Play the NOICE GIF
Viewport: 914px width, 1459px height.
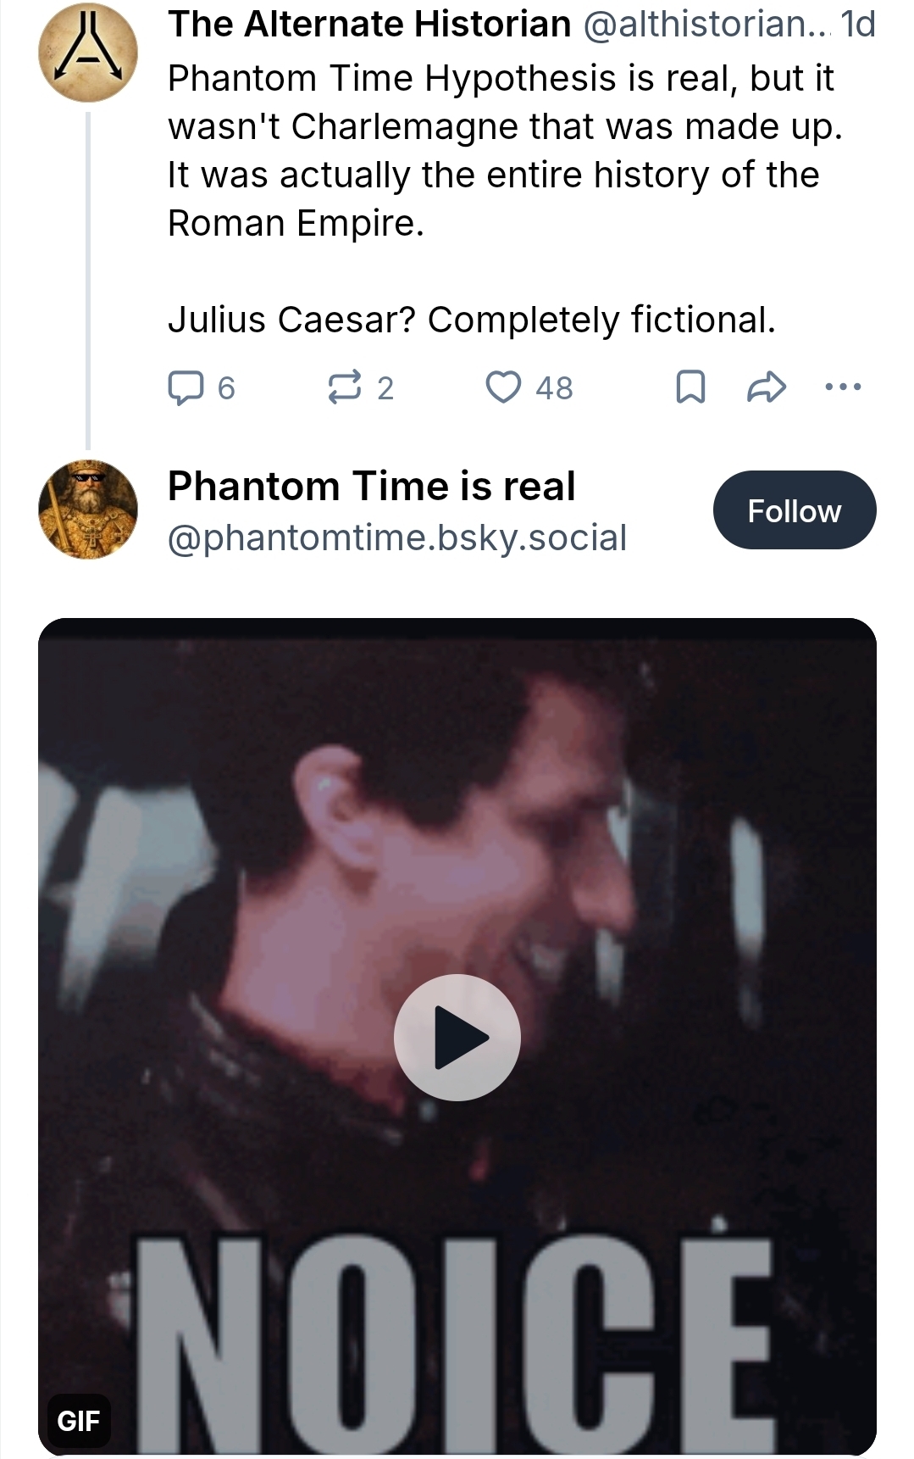(457, 1037)
